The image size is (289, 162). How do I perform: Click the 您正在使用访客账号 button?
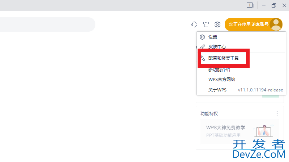(254, 24)
